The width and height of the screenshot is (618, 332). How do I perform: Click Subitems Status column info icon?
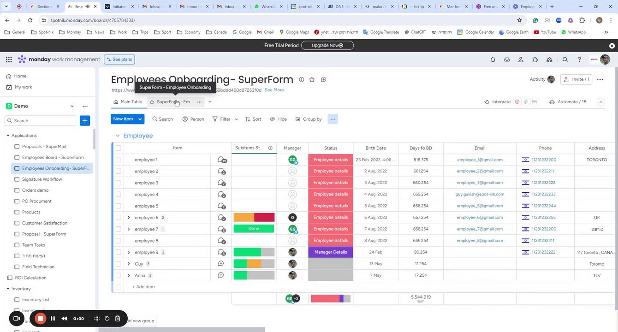(x=270, y=148)
